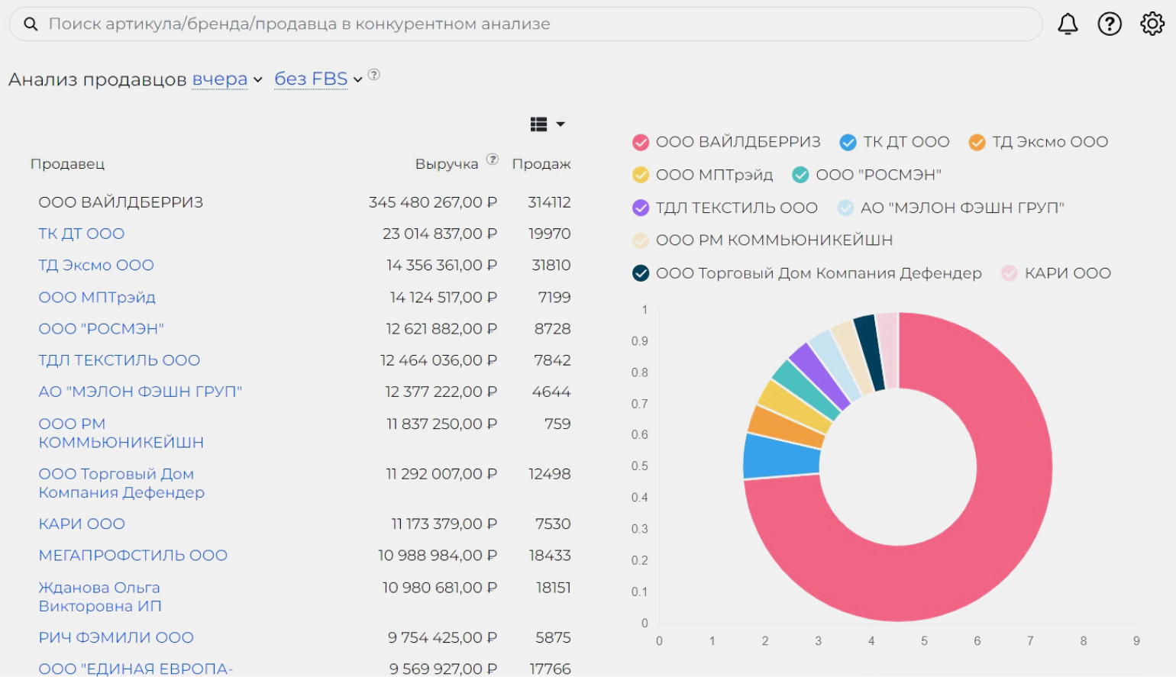Open seller ООО РМ КОММЬЮНИКЕЙШН link in table
The image size is (1176, 677).
click(121, 433)
